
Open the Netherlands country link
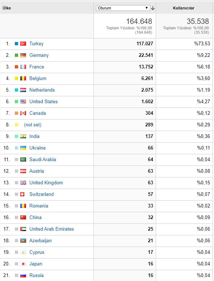42,90
